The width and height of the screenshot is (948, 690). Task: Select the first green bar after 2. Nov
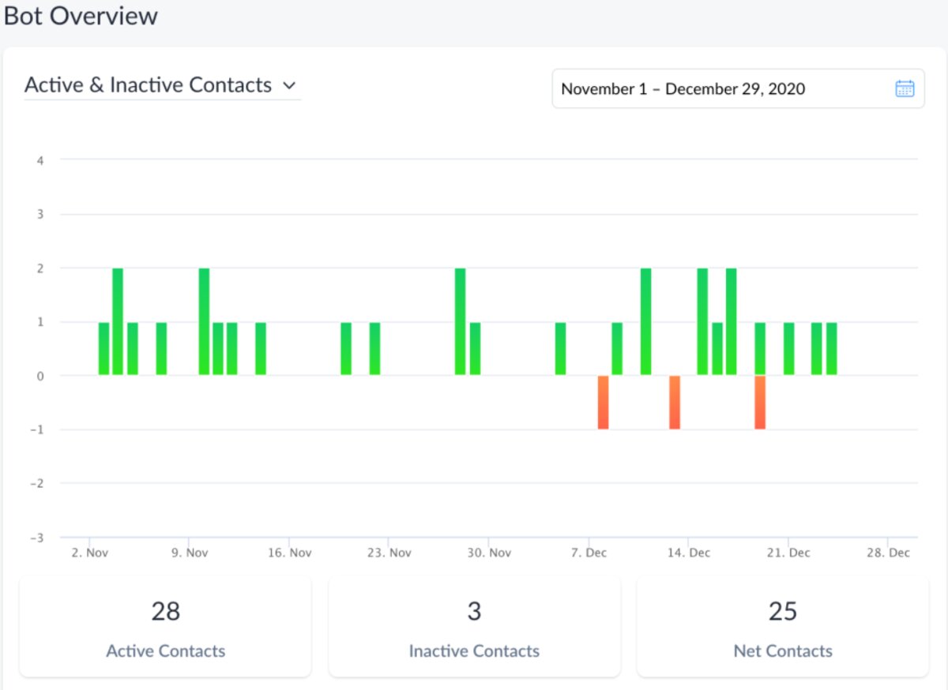click(103, 347)
